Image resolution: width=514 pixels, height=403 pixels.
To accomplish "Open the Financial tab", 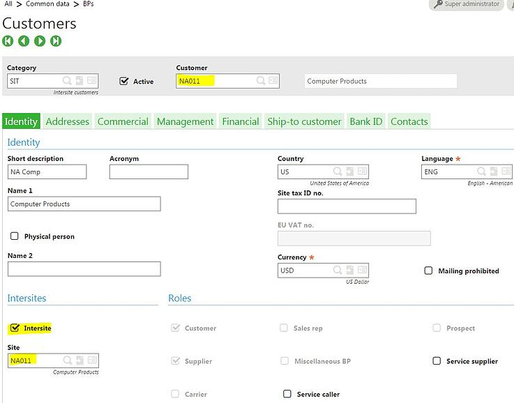I will 241,121.
